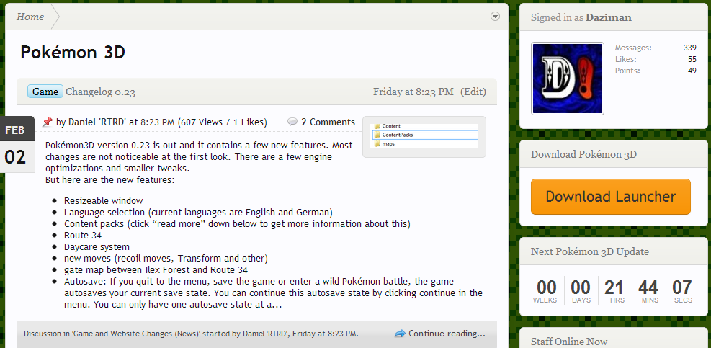
Task: Click the Game prefix tag
Action: [45, 92]
